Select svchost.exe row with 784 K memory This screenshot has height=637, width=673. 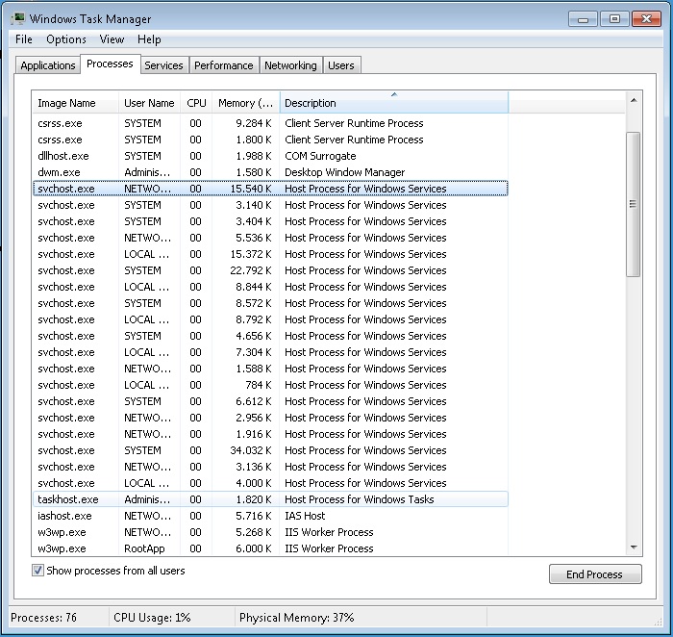click(x=270, y=385)
